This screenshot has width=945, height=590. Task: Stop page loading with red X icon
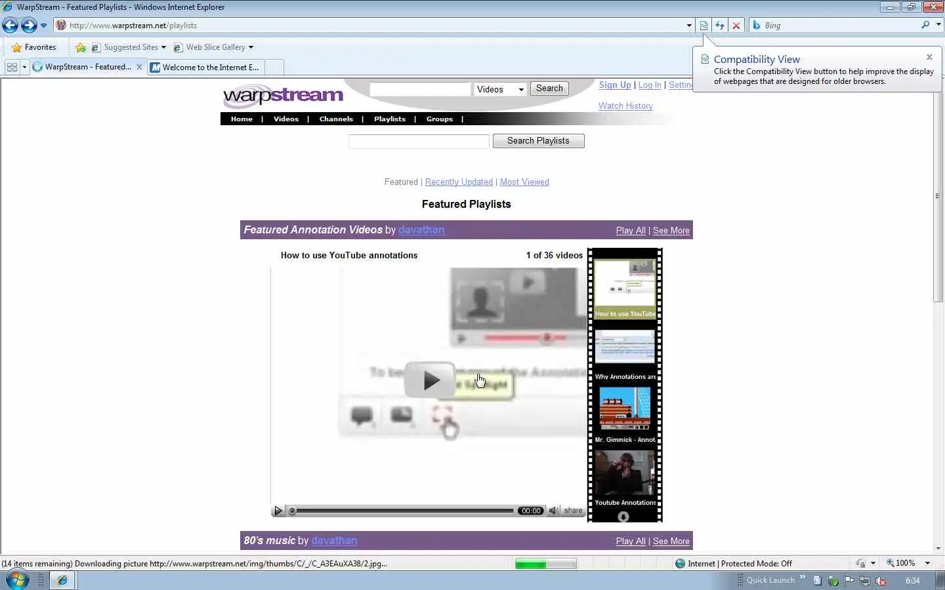pyautogui.click(x=736, y=26)
